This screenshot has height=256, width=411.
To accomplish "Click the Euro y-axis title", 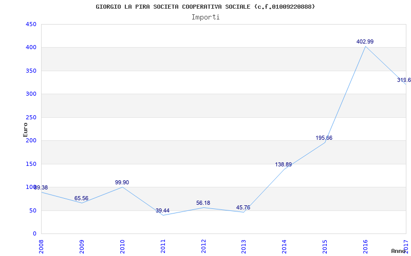I will [x=25, y=130].
